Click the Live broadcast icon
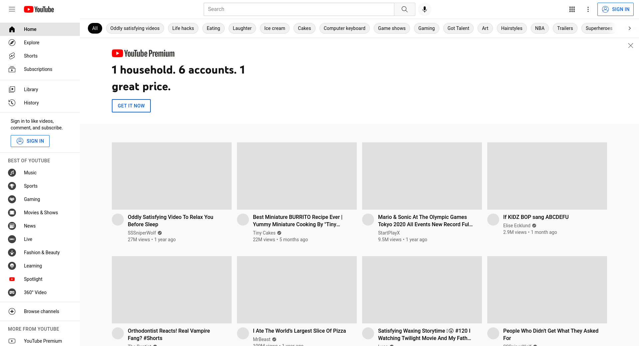Viewport: 639px width, 346px height. click(12, 239)
